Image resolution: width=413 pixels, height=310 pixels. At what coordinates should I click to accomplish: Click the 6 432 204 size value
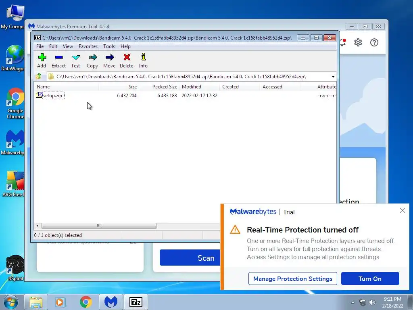click(x=127, y=95)
